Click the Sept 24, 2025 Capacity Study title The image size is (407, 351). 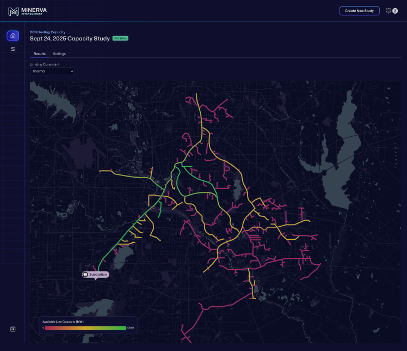(70, 39)
